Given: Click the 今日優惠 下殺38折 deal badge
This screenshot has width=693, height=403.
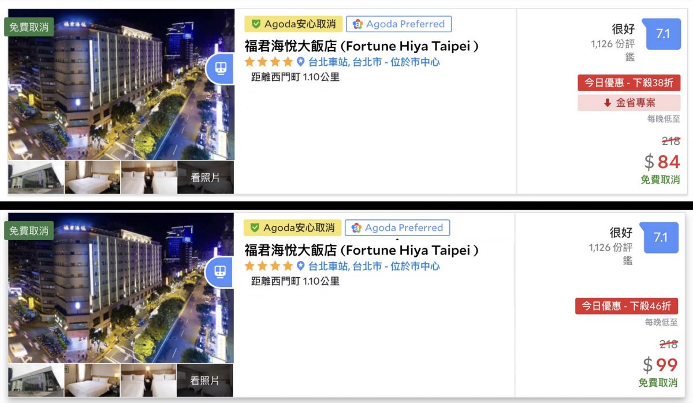Looking at the screenshot, I should [x=629, y=83].
